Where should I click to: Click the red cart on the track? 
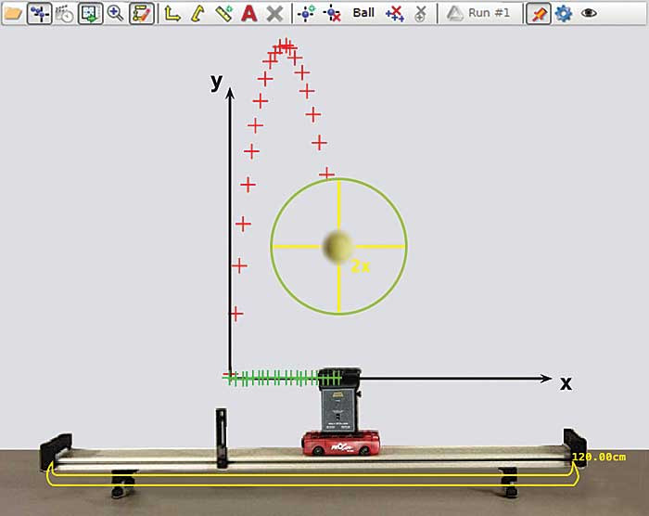pyautogui.click(x=340, y=443)
